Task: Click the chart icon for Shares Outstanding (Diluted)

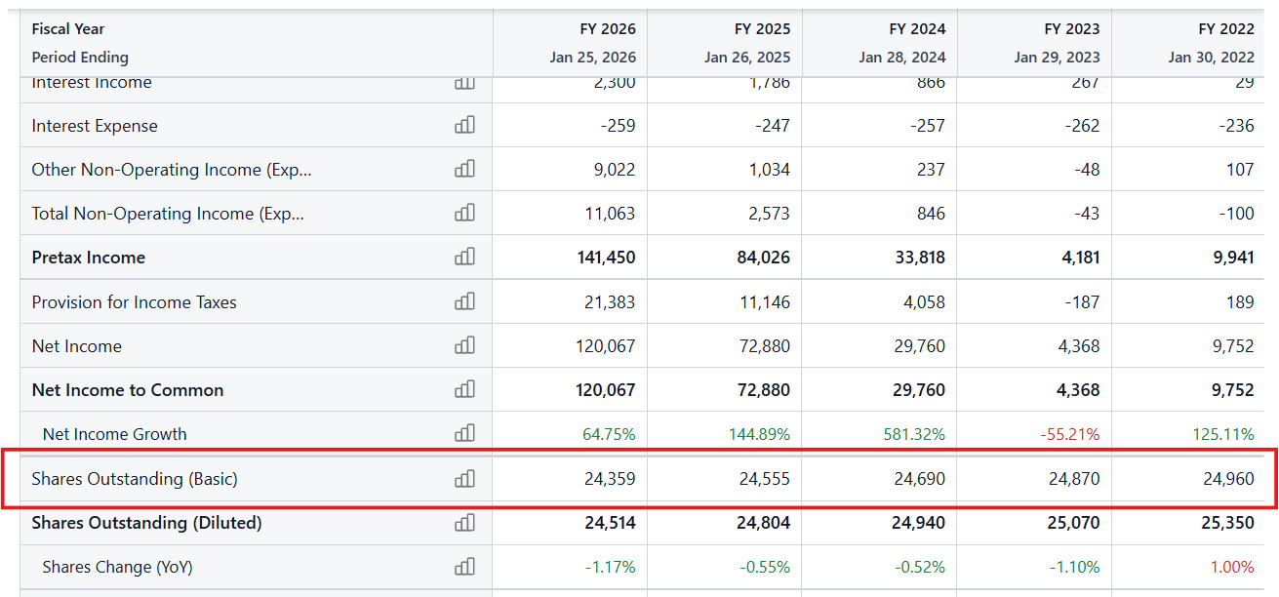Action: pos(464,523)
